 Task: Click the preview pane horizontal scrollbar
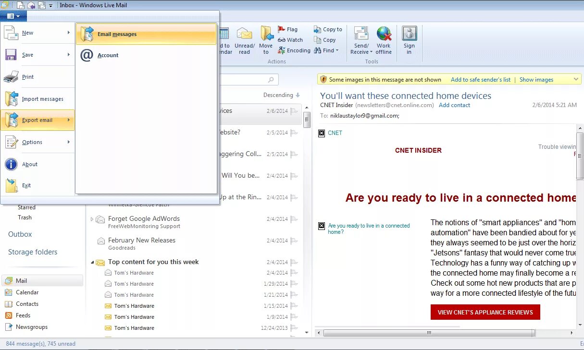tap(429, 333)
